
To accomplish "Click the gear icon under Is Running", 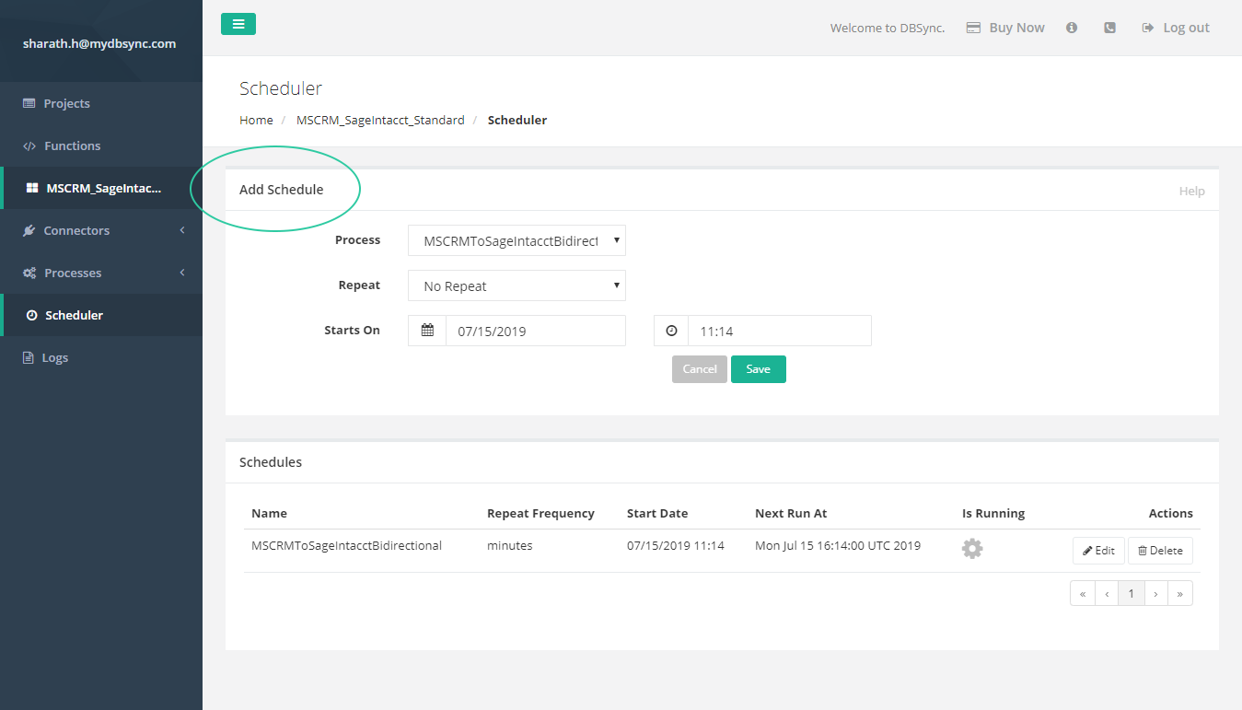I will pos(971,549).
